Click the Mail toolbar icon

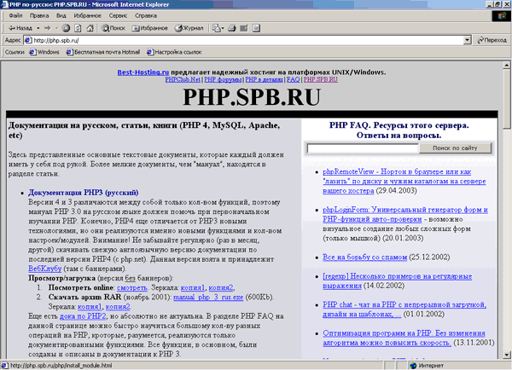pyautogui.click(x=216, y=28)
